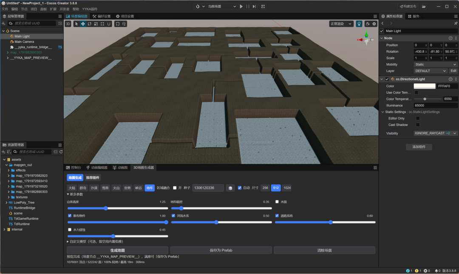This screenshot has height=274, width=459.
Task: Click the light Color swatch FFFAF0
Action: click(x=425, y=86)
